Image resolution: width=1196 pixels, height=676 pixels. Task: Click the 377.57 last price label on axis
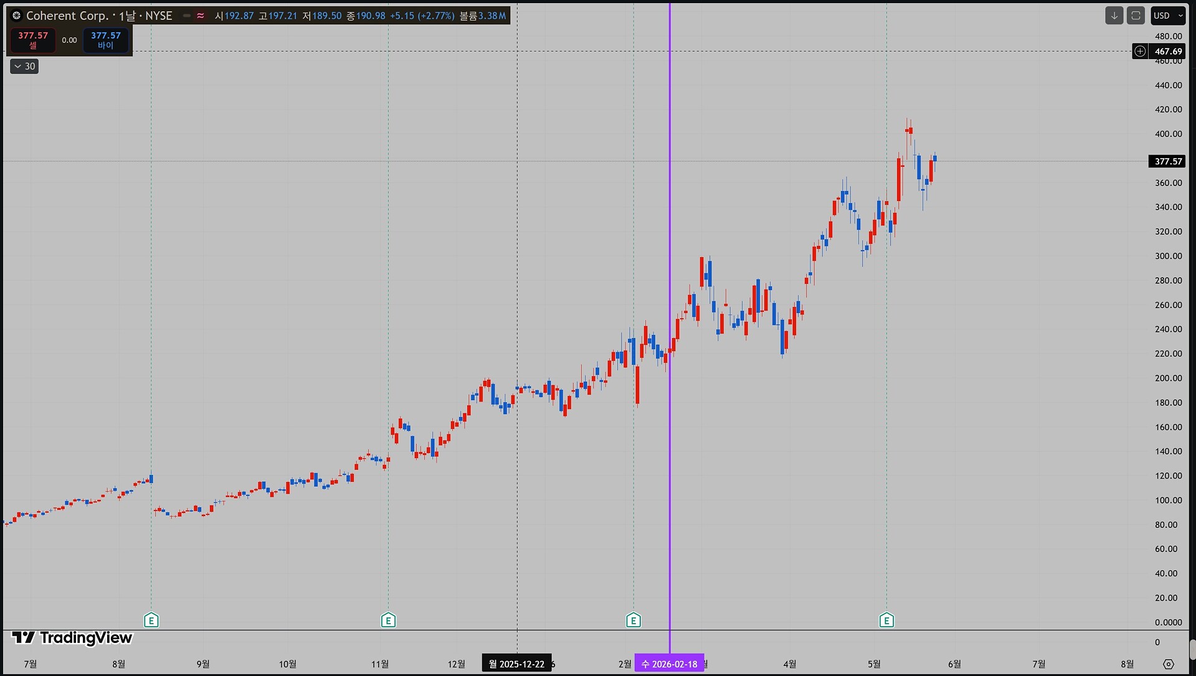pos(1168,161)
